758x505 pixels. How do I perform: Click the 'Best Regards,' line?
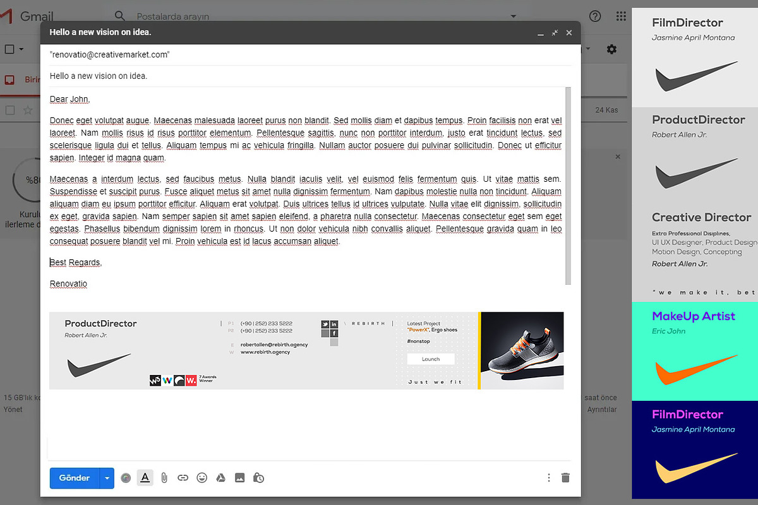point(76,263)
